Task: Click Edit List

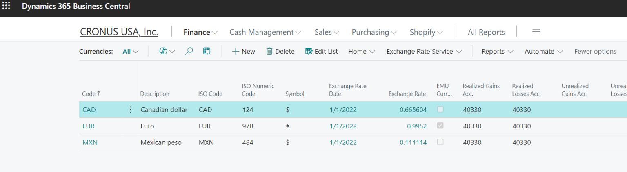Action: 322,51
